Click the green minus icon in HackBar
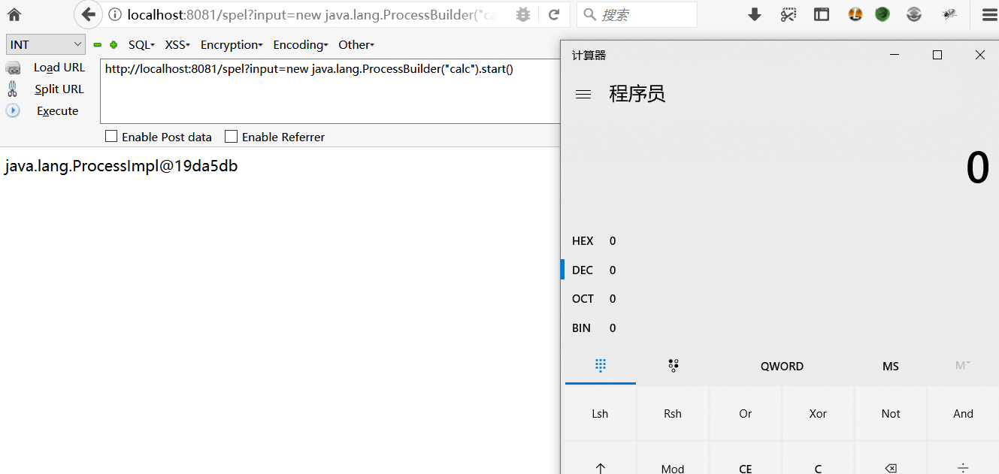Screen dimensions: 999x474 [97, 45]
